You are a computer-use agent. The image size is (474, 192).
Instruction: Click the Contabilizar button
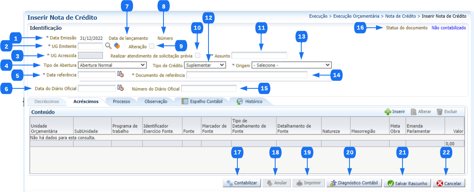pyautogui.click(x=242, y=183)
